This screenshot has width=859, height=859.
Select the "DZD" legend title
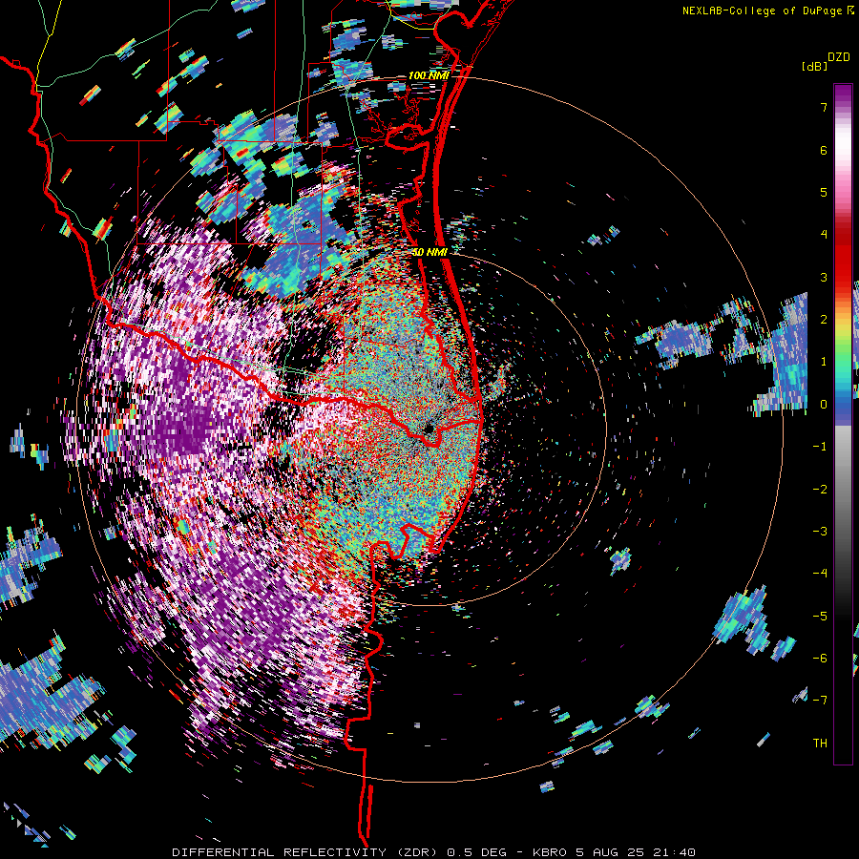click(839, 57)
